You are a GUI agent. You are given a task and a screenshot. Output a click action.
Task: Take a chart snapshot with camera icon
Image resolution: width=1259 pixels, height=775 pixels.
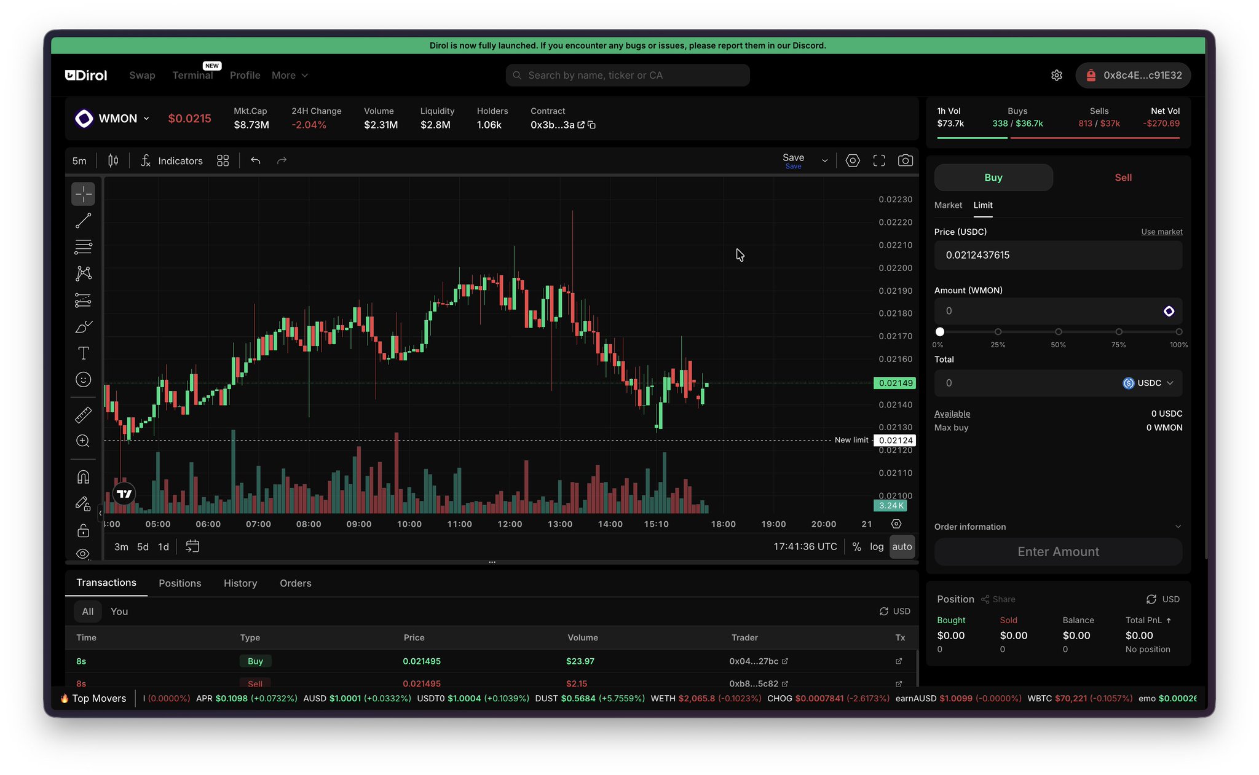[x=905, y=160]
